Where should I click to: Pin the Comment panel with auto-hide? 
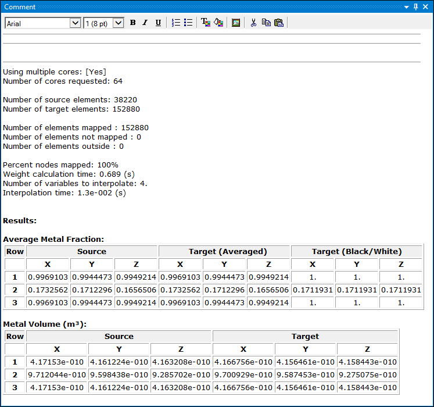(415, 7)
